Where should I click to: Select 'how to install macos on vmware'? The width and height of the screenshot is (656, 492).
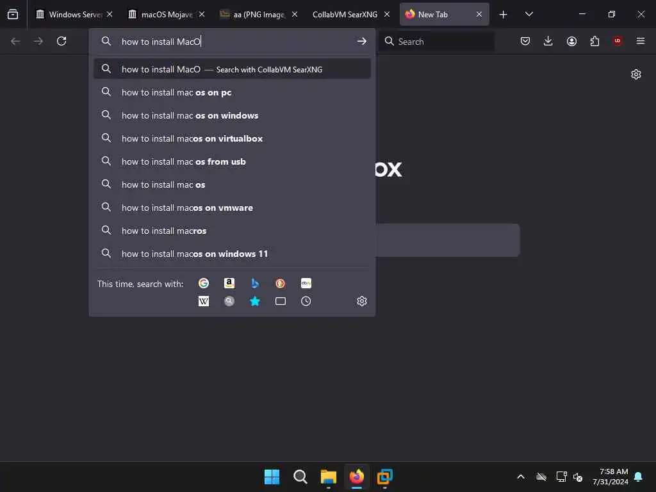[232, 208]
